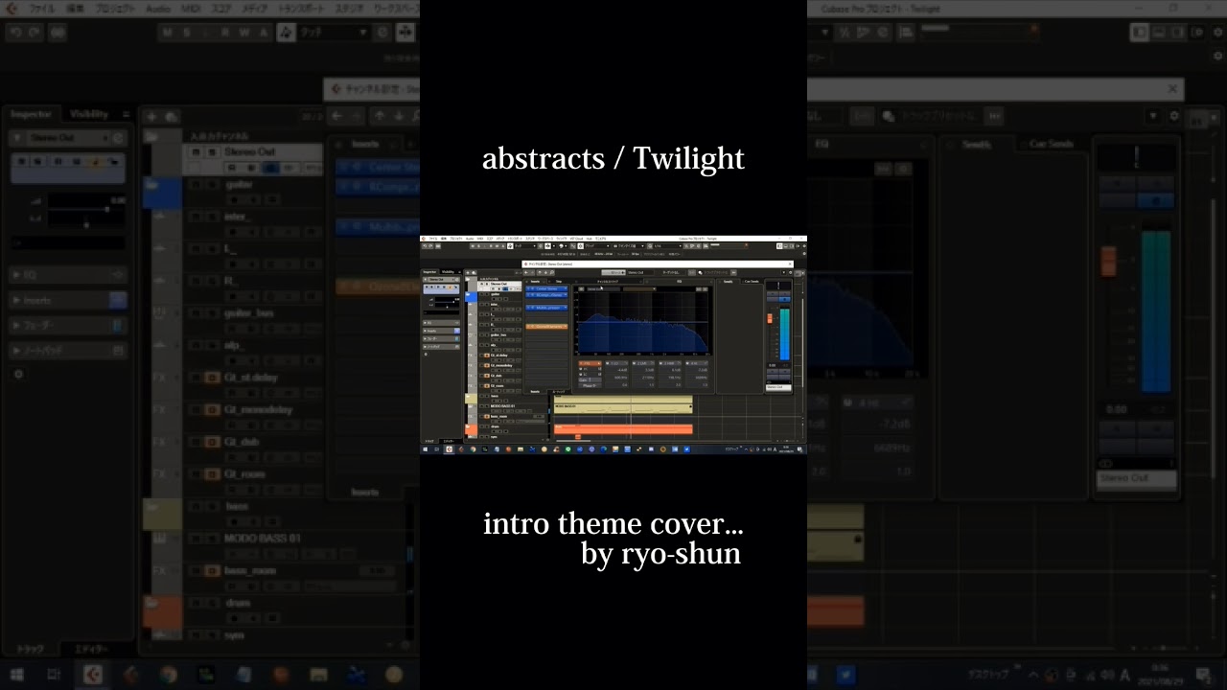Toggle global Write W button in background toolbar
The height and width of the screenshot is (690, 1227).
[x=244, y=32]
